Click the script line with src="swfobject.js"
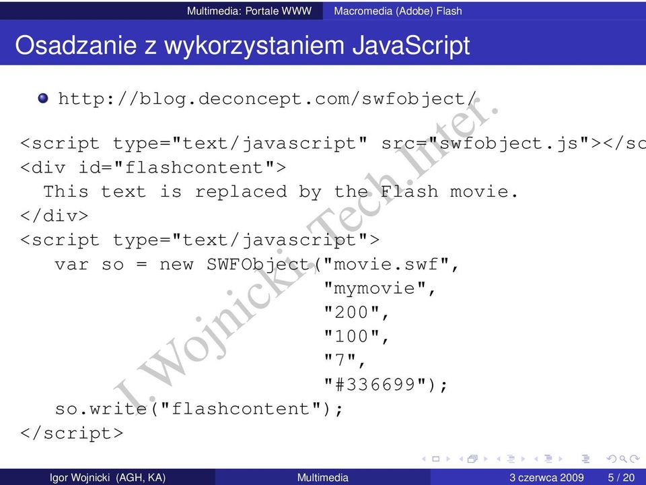The width and height of the screenshot is (646, 485). coord(333,143)
